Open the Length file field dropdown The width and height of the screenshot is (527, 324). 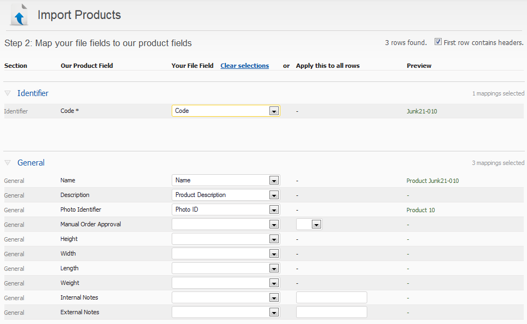226,268
